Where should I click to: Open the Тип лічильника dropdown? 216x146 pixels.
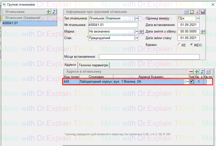[x=136, y=18]
